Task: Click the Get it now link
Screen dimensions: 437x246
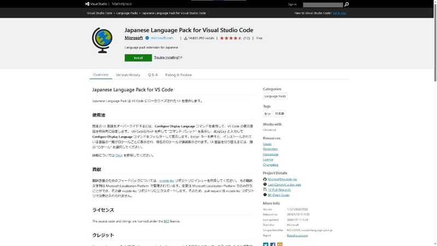Action: 339,13
